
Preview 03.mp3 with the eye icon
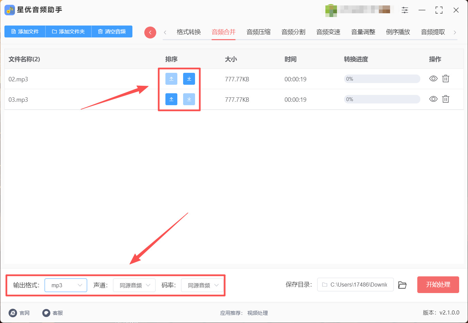tap(433, 99)
